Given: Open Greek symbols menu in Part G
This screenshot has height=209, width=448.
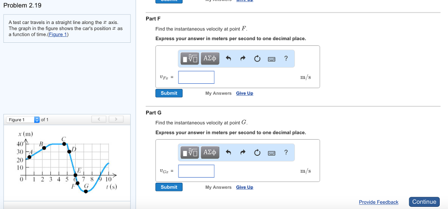Looking at the screenshot, I should coord(210,152).
